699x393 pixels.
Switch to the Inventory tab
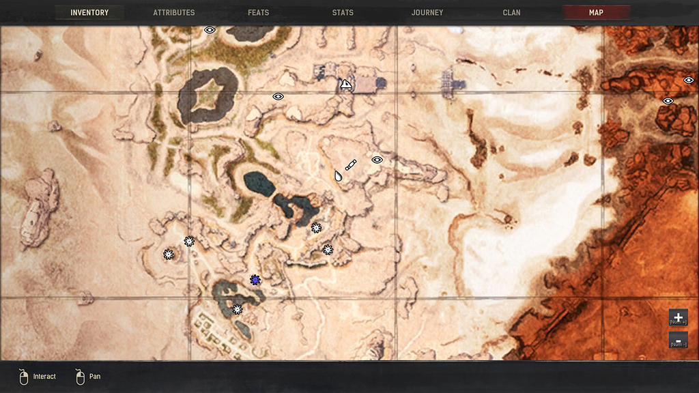point(89,12)
